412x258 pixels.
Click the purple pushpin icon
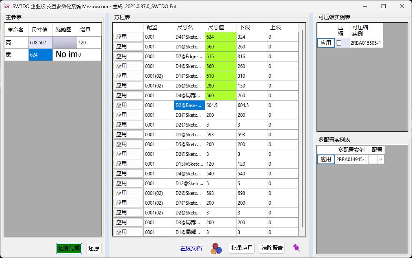pos(297,248)
